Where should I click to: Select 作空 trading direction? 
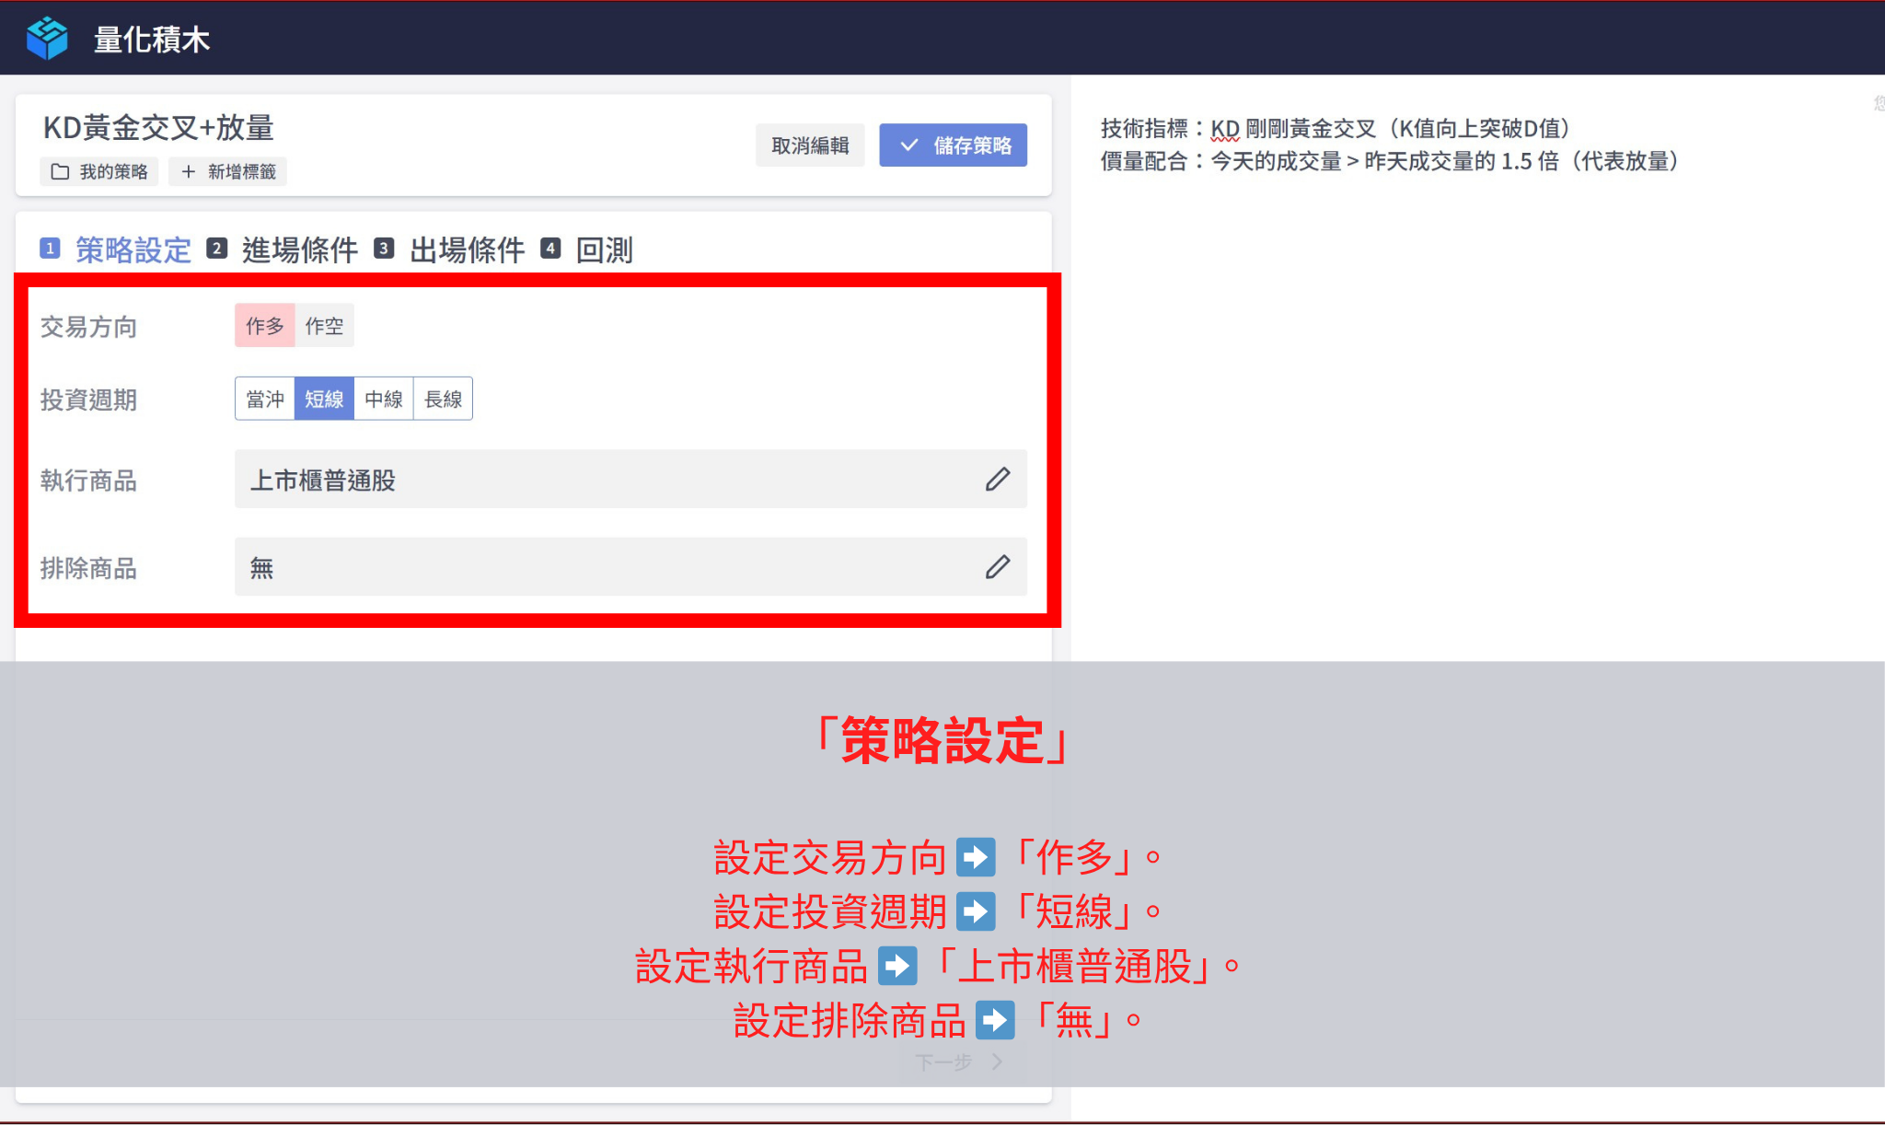click(x=324, y=326)
